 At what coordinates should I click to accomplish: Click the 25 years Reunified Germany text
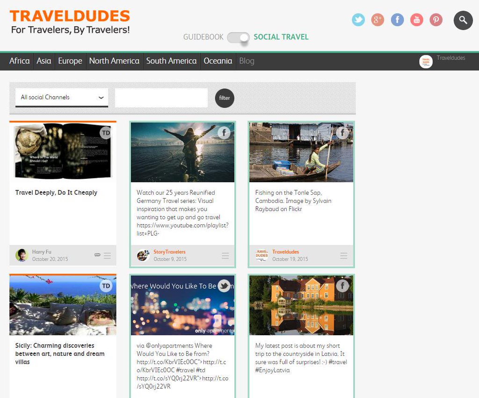[183, 213]
